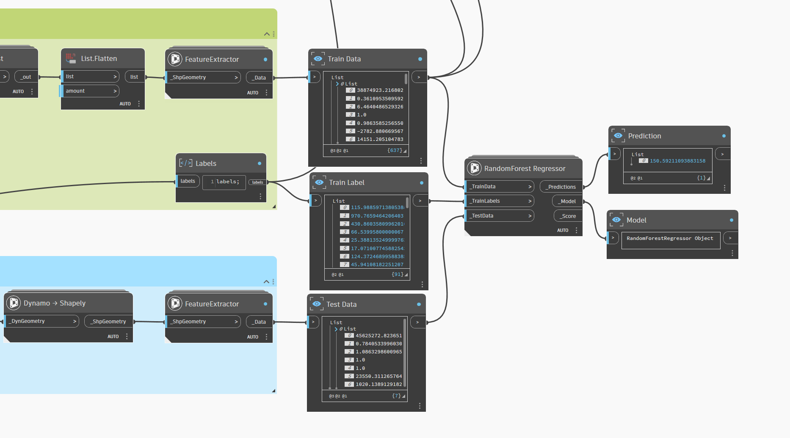Click the Labels code block icon

(185, 163)
